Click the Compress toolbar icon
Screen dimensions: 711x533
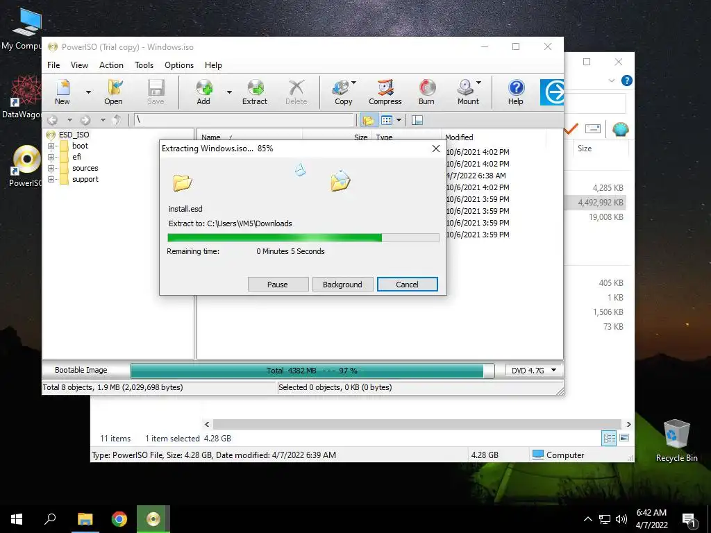[x=385, y=92]
